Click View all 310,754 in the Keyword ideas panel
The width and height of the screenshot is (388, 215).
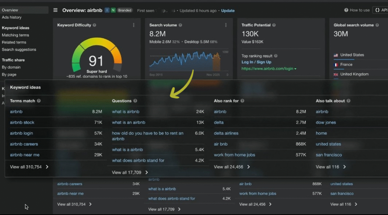coord(29,167)
